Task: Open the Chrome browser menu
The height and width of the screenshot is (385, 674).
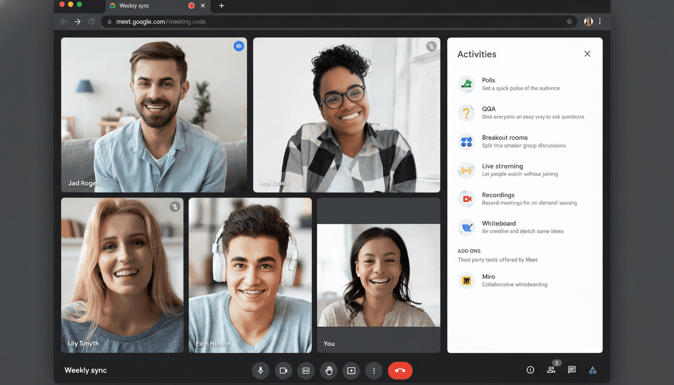Action: [x=600, y=21]
